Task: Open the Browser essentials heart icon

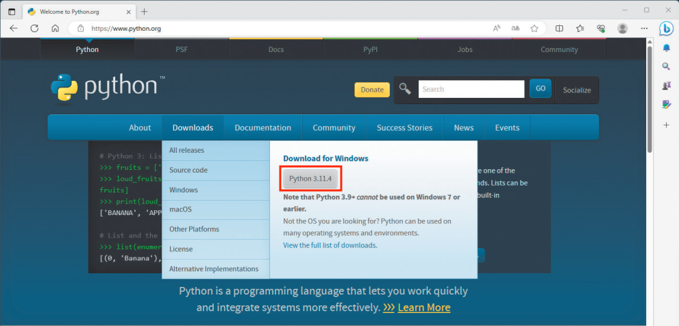Action: pyautogui.click(x=601, y=29)
